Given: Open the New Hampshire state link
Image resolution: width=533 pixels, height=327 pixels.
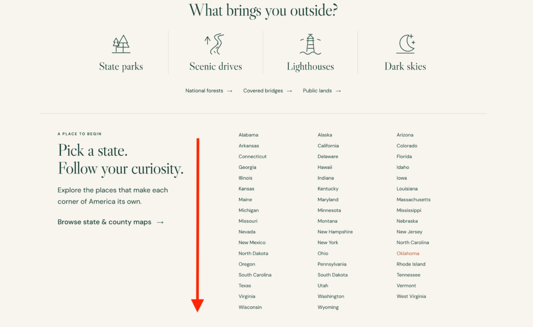Looking at the screenshot, I should pos(335,232).
